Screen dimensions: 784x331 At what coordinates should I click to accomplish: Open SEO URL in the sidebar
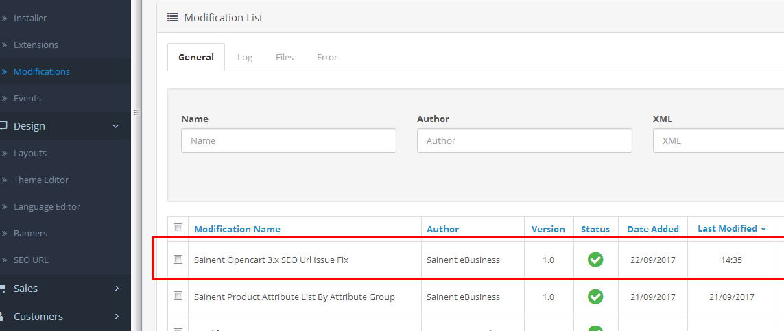pyautogui.click(x=31, y=260)
